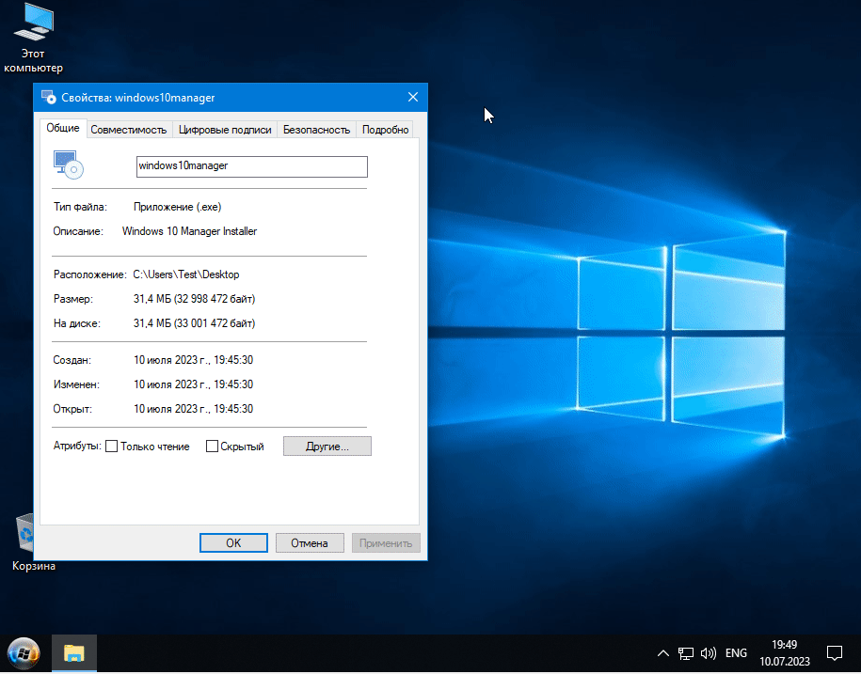The height and width of the screenshot is (674, 861).
Task: Open the Start menu orb
Action: pyautogui.click(x=24, y=653)
